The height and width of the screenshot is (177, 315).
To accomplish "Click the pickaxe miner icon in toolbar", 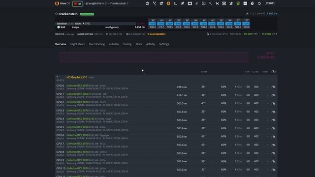I will point(210,3).
